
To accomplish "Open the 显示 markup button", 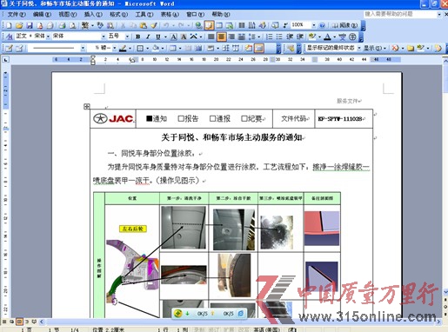I will point(375,48).
